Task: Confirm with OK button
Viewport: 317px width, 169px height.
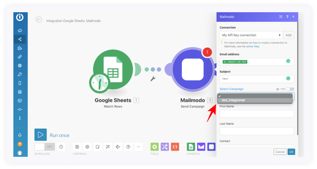Action: click(291, 152)
